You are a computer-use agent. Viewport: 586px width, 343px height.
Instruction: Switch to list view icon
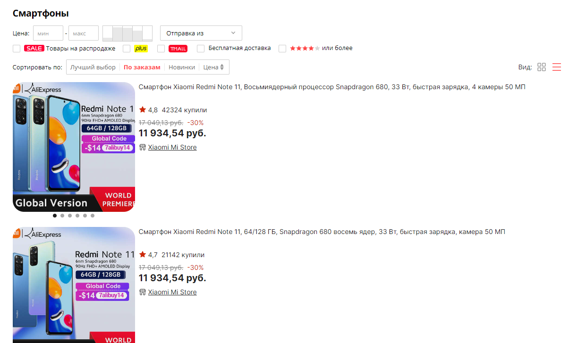(557, 67)
